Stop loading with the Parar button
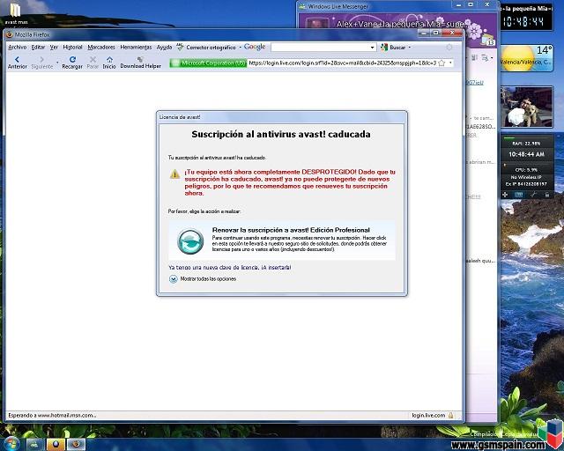The image size is (564, 451). tap(93, 63)
